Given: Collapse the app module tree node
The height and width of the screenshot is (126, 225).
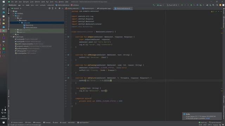Looking at the screenshot, I should (11, 11).
